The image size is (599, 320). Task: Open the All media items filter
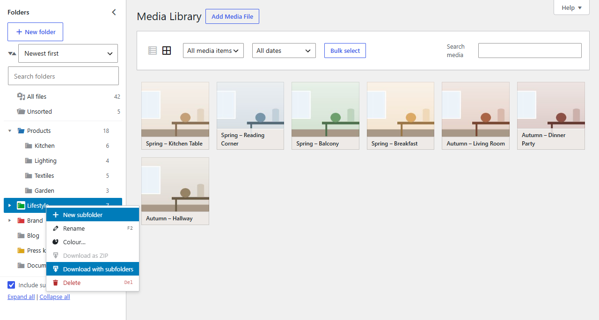point(213,51)
